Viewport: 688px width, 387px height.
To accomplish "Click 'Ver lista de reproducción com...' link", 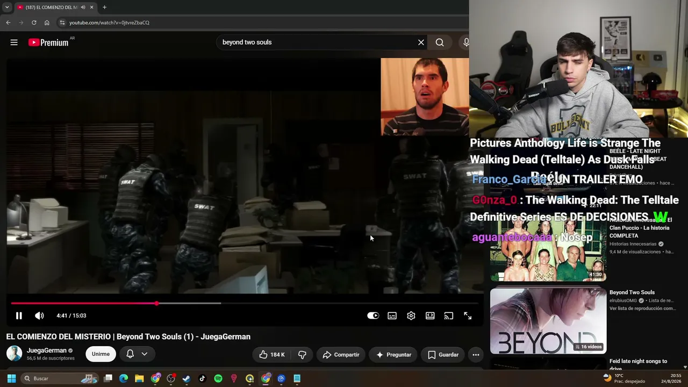I will (642, 309).
